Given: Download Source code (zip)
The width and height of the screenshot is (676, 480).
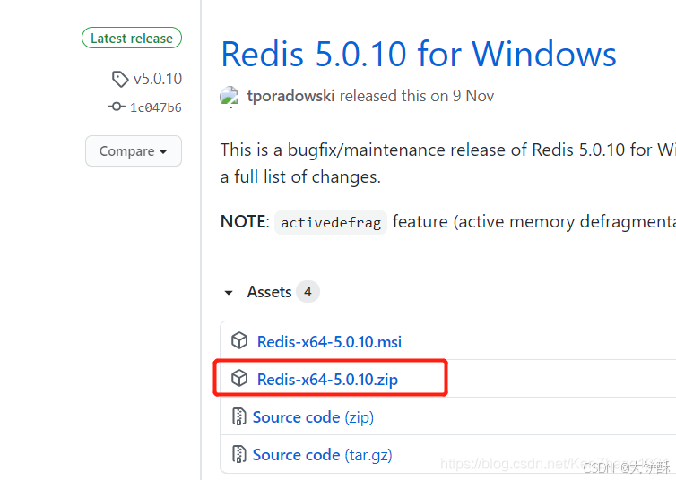Looking at the screenshot, I should pos(313,417).
